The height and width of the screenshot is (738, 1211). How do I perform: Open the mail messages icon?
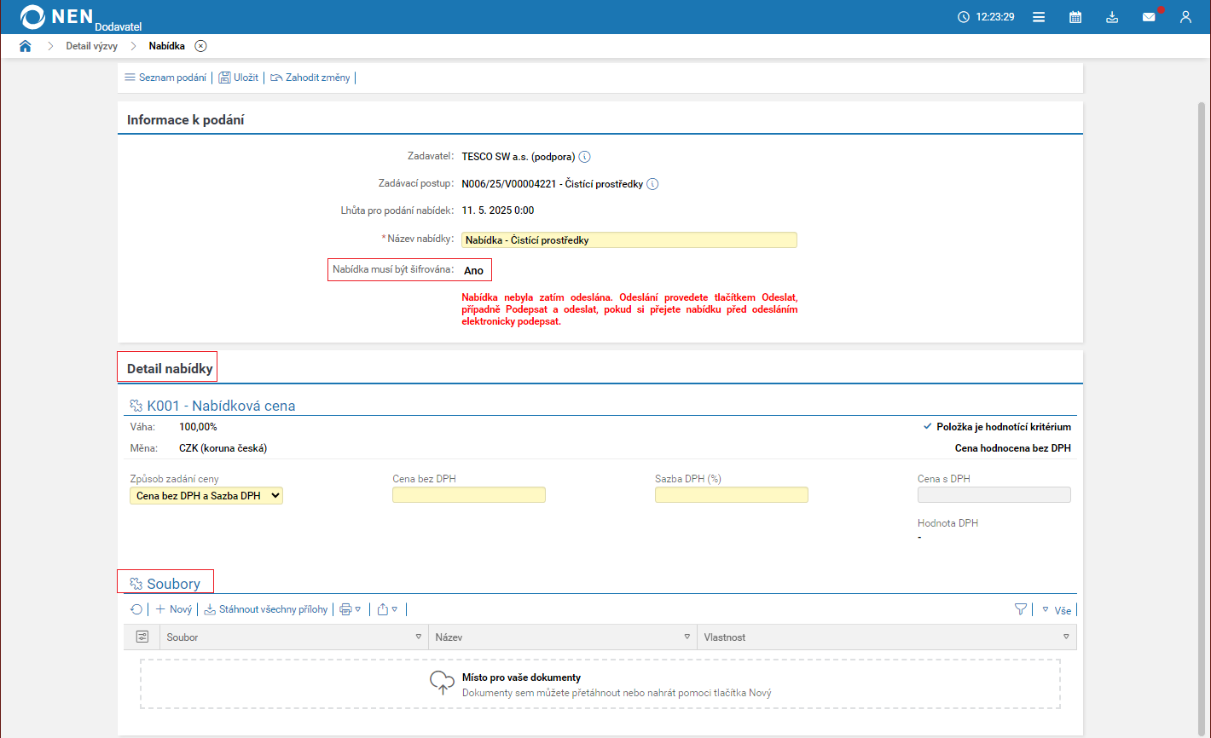[x=1149, y=17]
